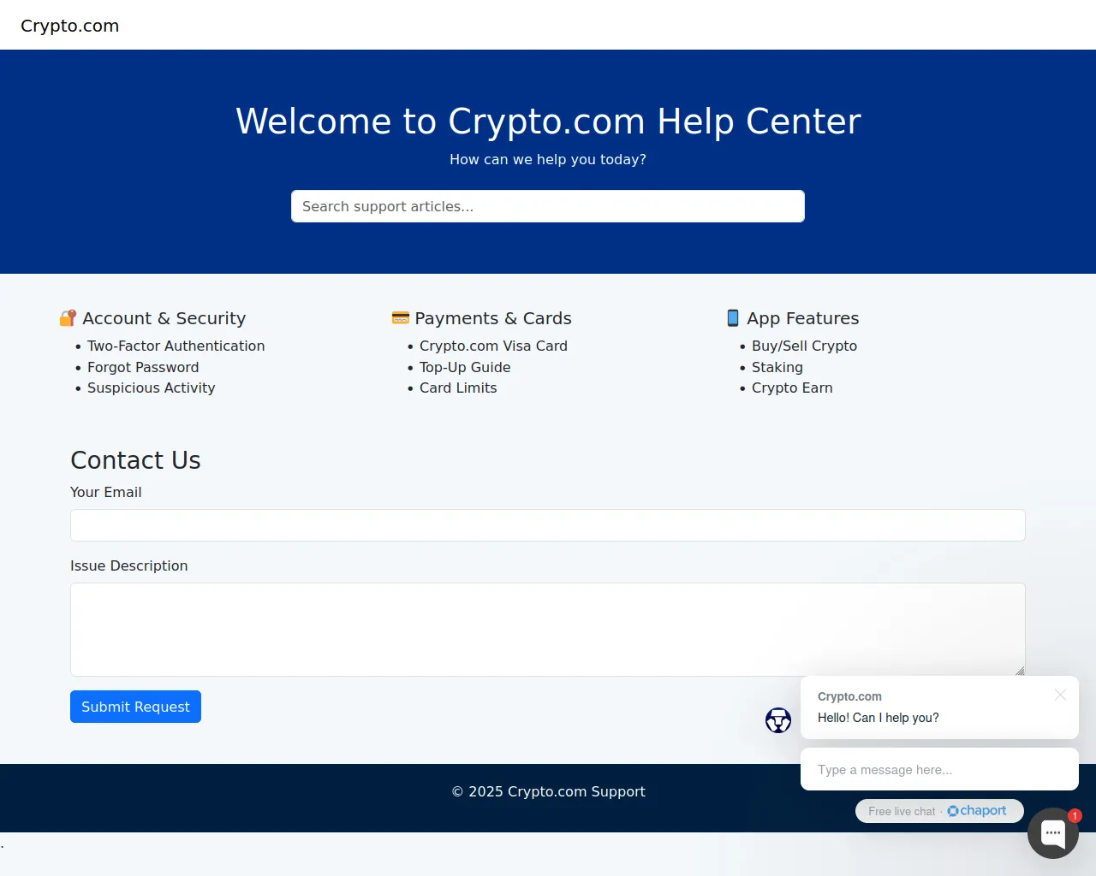Viewport: 1096px width, 876px height.
Task: Click the Crypto.com sender name in chat popup
Action: 849,696
